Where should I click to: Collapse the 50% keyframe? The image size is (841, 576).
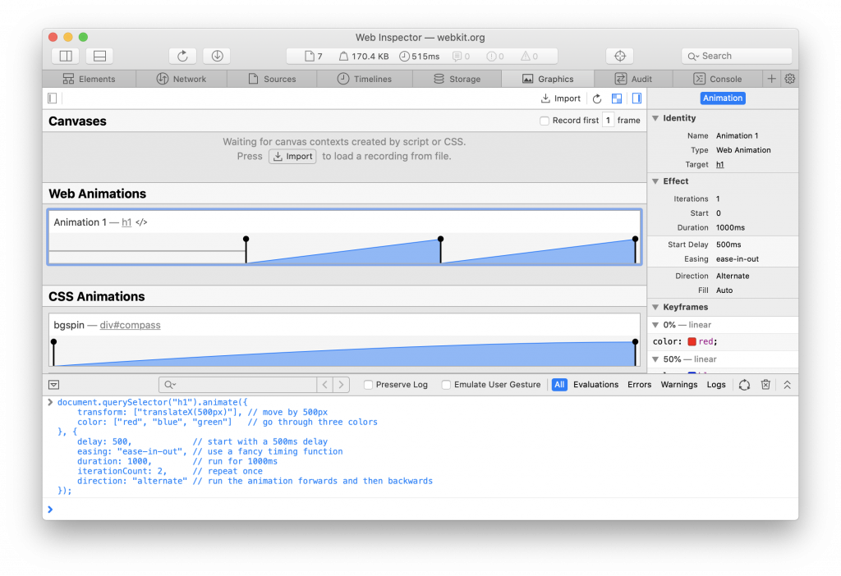point(655,359)
